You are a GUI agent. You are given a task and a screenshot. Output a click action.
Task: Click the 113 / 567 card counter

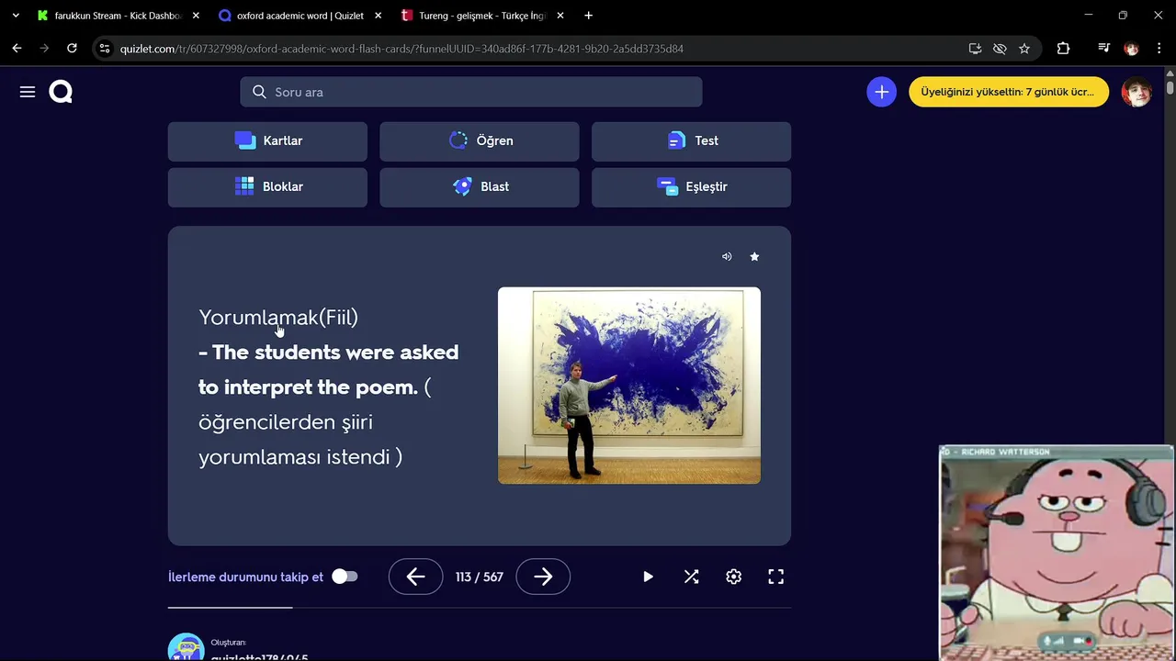pos(480,577)
